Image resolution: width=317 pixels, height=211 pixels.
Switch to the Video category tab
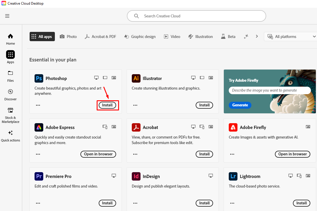point(172,37)
